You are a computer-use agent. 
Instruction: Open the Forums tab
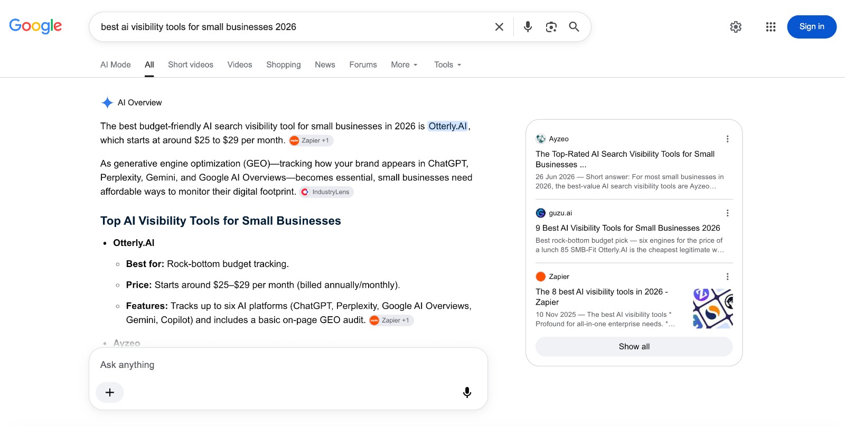(363, 64)
